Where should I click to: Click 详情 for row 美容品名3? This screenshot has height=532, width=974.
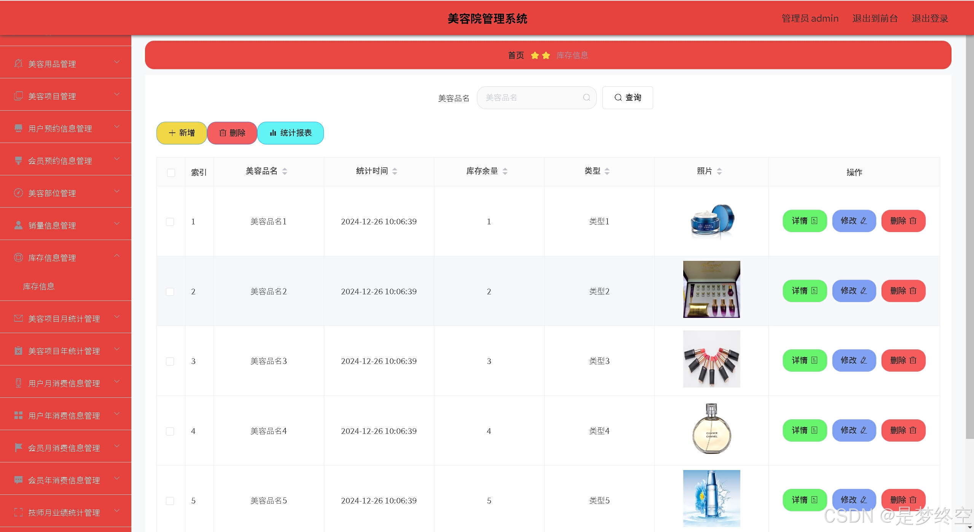click(x=804, y=360)
